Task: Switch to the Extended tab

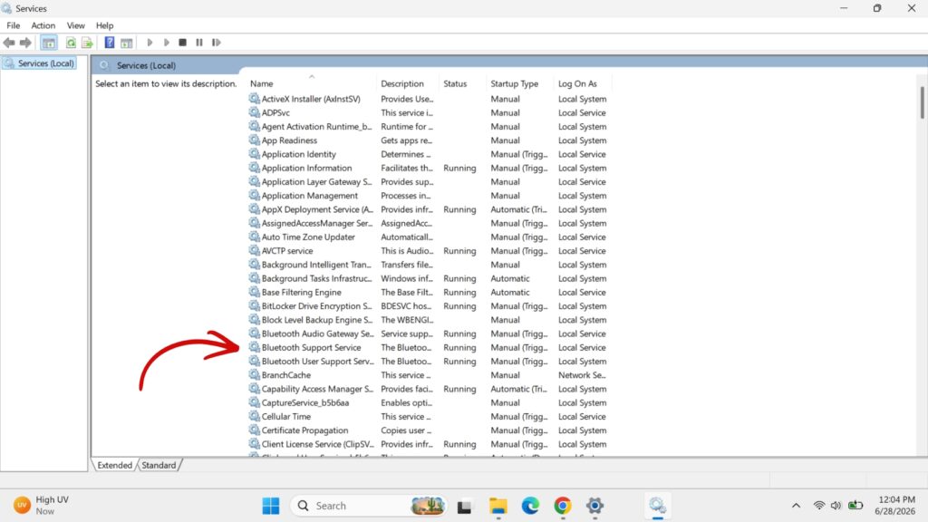Action: [x=115, y=465]
